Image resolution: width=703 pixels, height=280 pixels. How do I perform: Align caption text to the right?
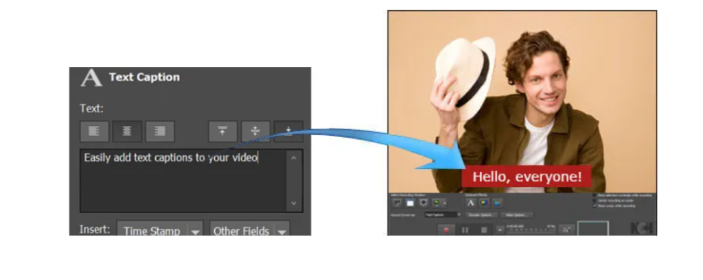(159, 131)
